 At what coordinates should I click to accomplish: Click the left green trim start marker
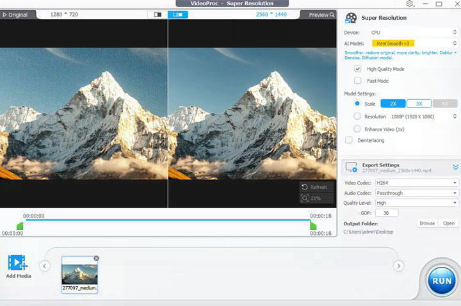pyautogui.click(x=20, y=226)
